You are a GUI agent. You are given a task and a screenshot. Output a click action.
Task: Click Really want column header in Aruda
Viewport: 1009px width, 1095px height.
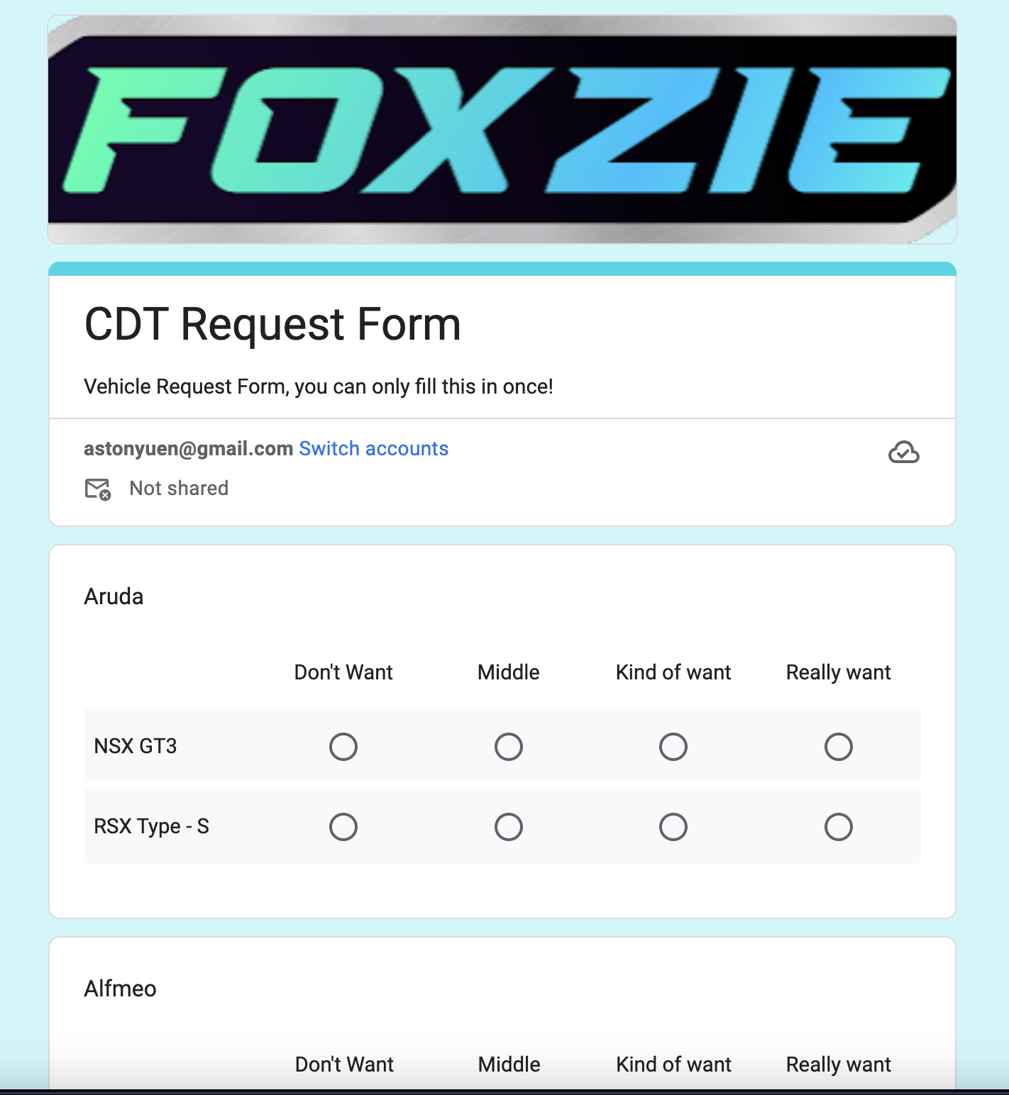[838, 672]
